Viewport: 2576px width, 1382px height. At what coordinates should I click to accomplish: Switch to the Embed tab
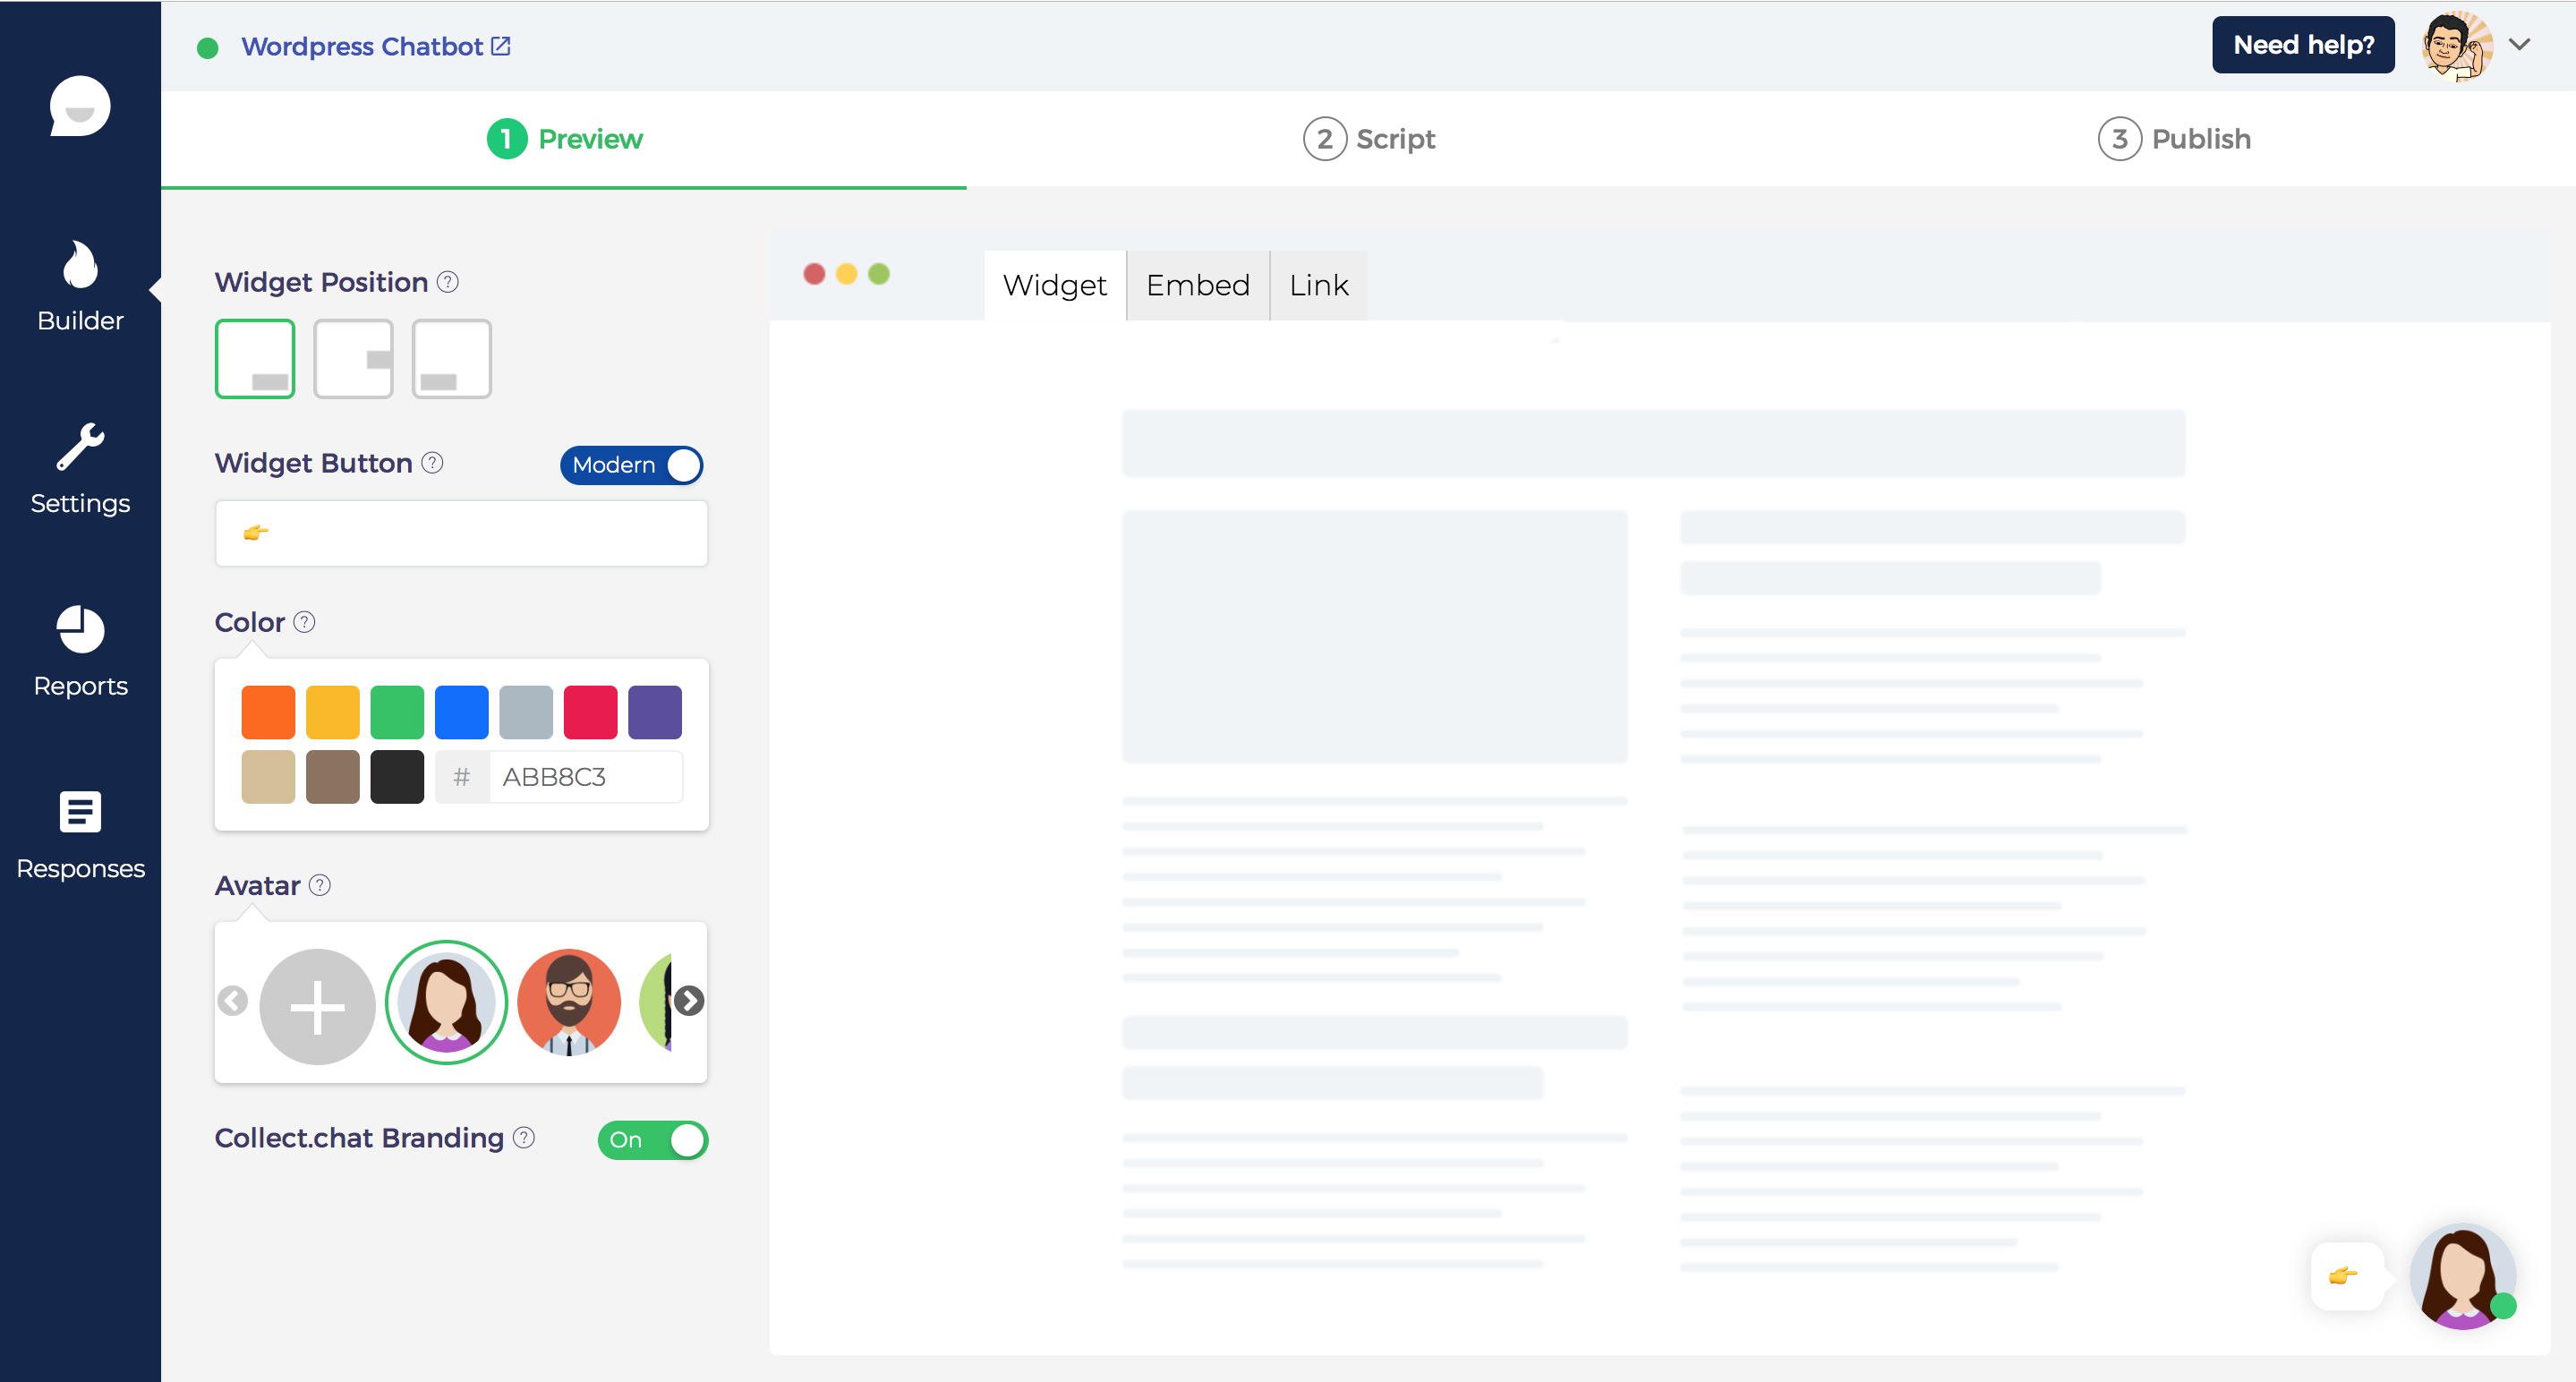click(1197, 286)
